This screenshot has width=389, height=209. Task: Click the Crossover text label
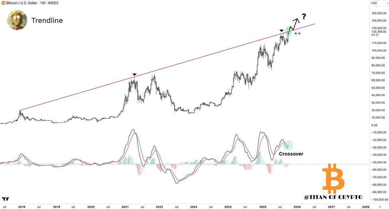pos(291,154)
